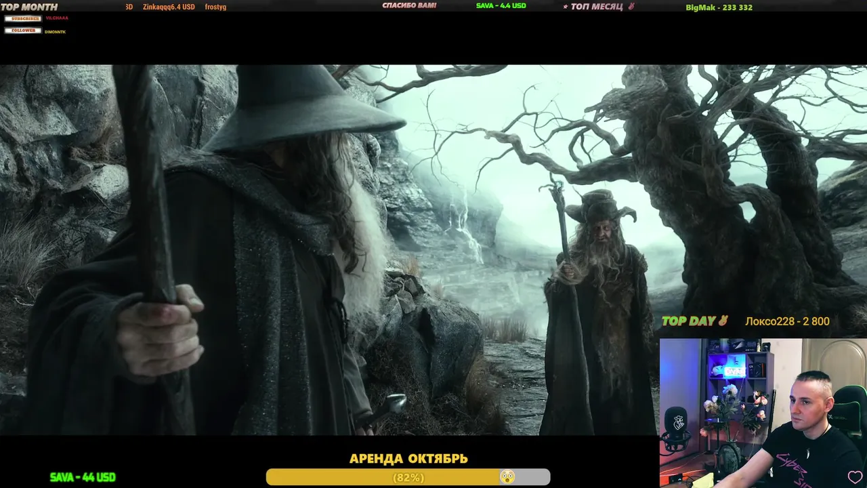Click the Локсо228 - 2 800 entry
Viewport: 867px width, 488px height.
click(787, 321)
